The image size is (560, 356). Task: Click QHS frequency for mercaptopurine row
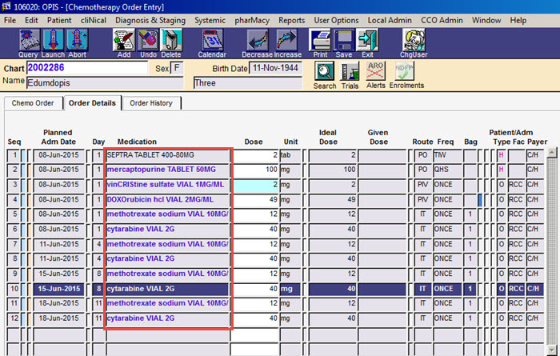click(x=447, y=170)
